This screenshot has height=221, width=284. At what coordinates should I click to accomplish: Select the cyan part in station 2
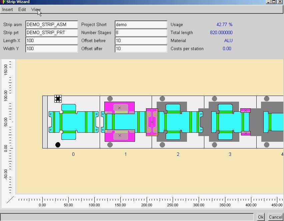tap(178, 122)
